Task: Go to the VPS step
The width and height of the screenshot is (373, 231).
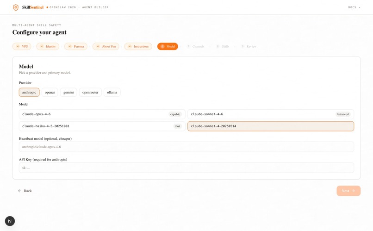Action: [x=22, y=46]
